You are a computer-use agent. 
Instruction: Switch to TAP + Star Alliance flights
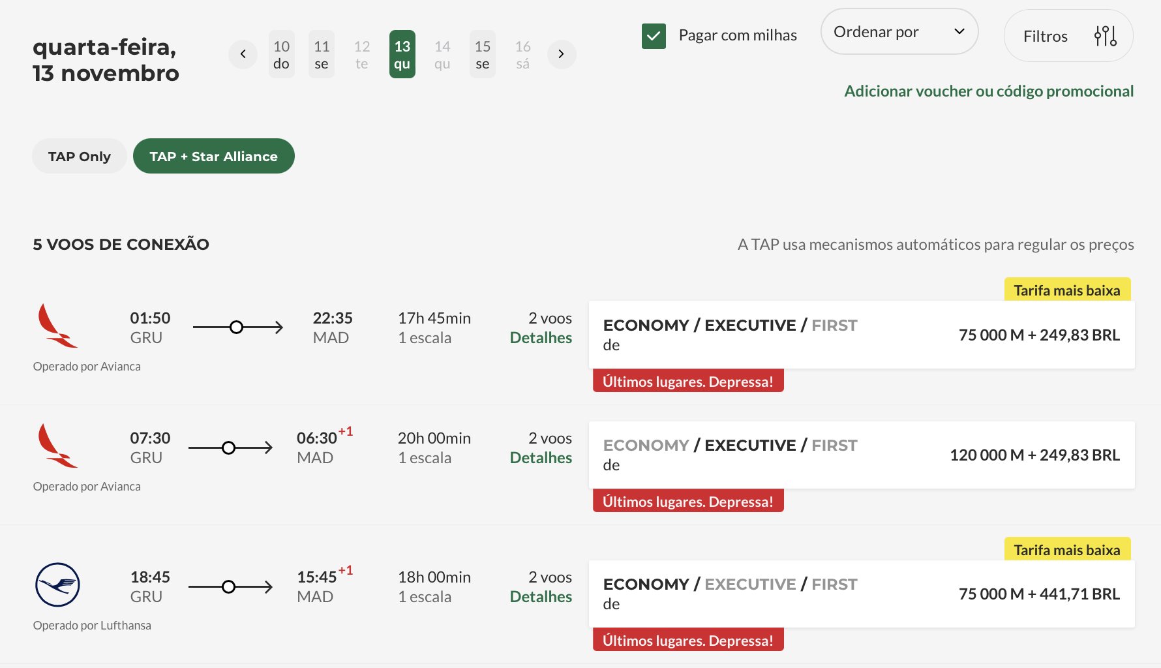pyautogui.click(x=214, y=156)
